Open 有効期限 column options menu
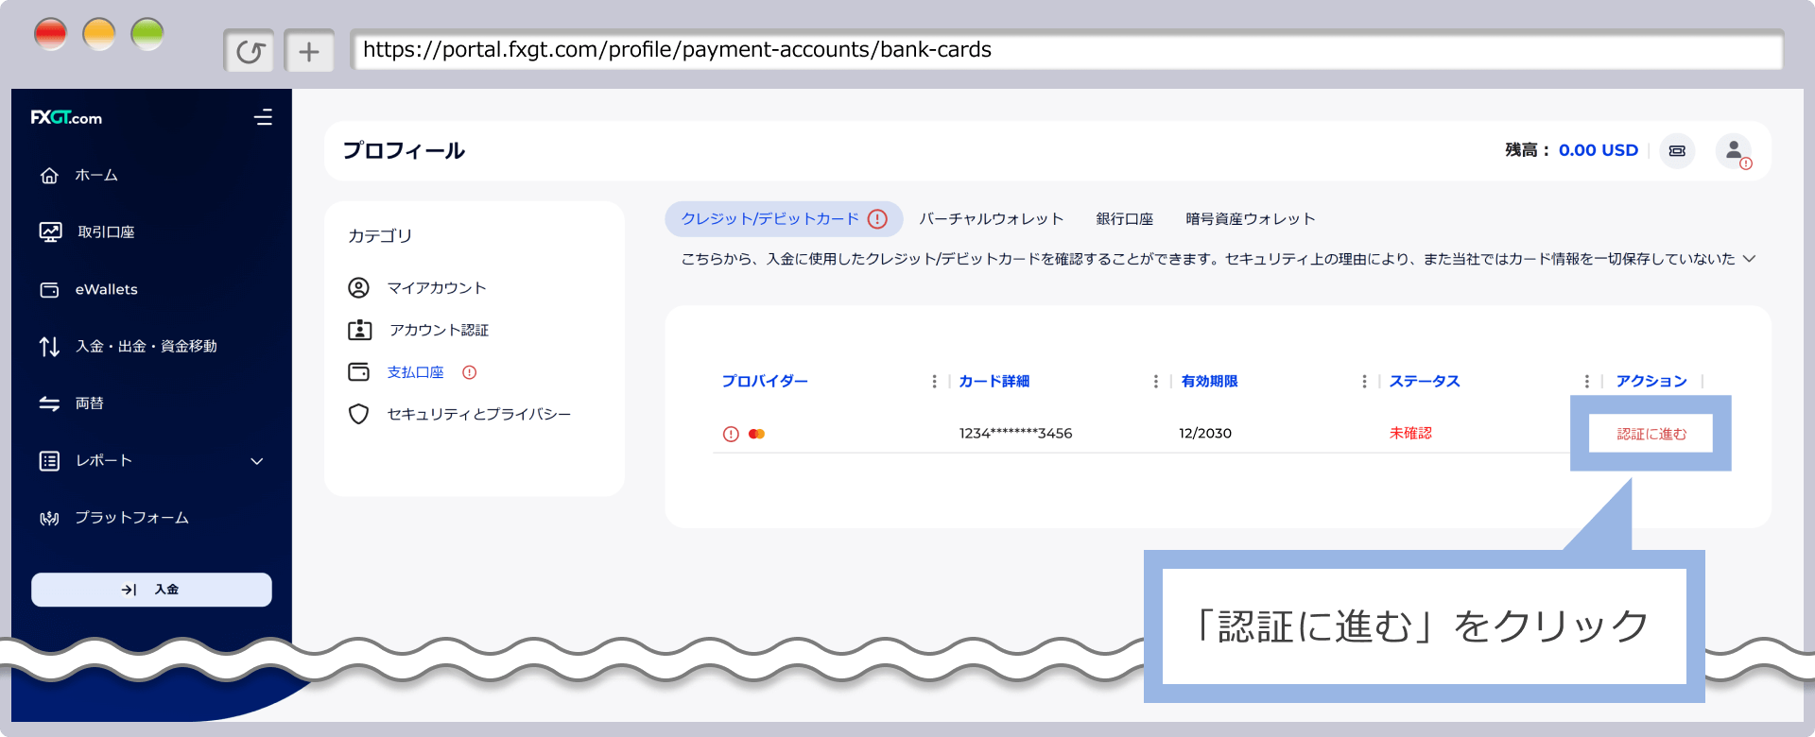This screenshot has height=737, width=1815. [x=1364, y=382]
